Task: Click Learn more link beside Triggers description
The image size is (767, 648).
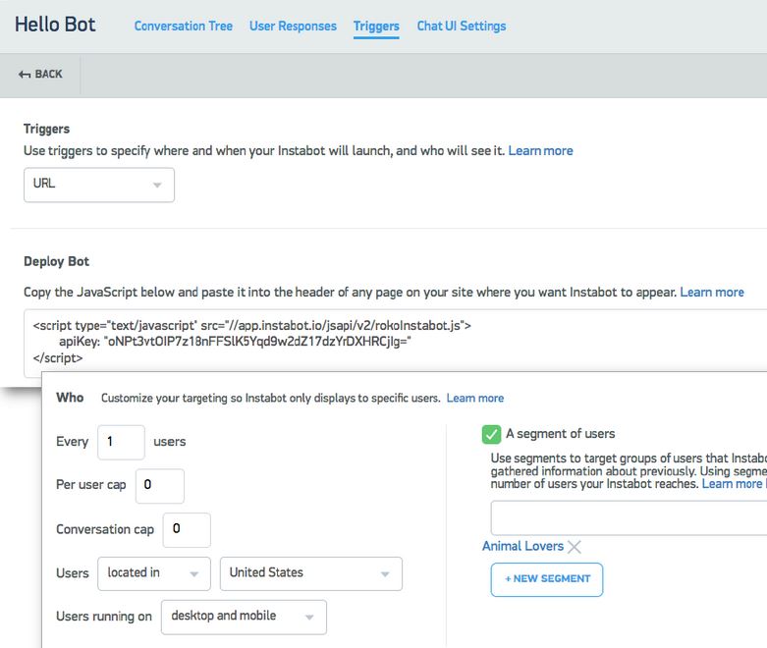Action: coord(540,150)
